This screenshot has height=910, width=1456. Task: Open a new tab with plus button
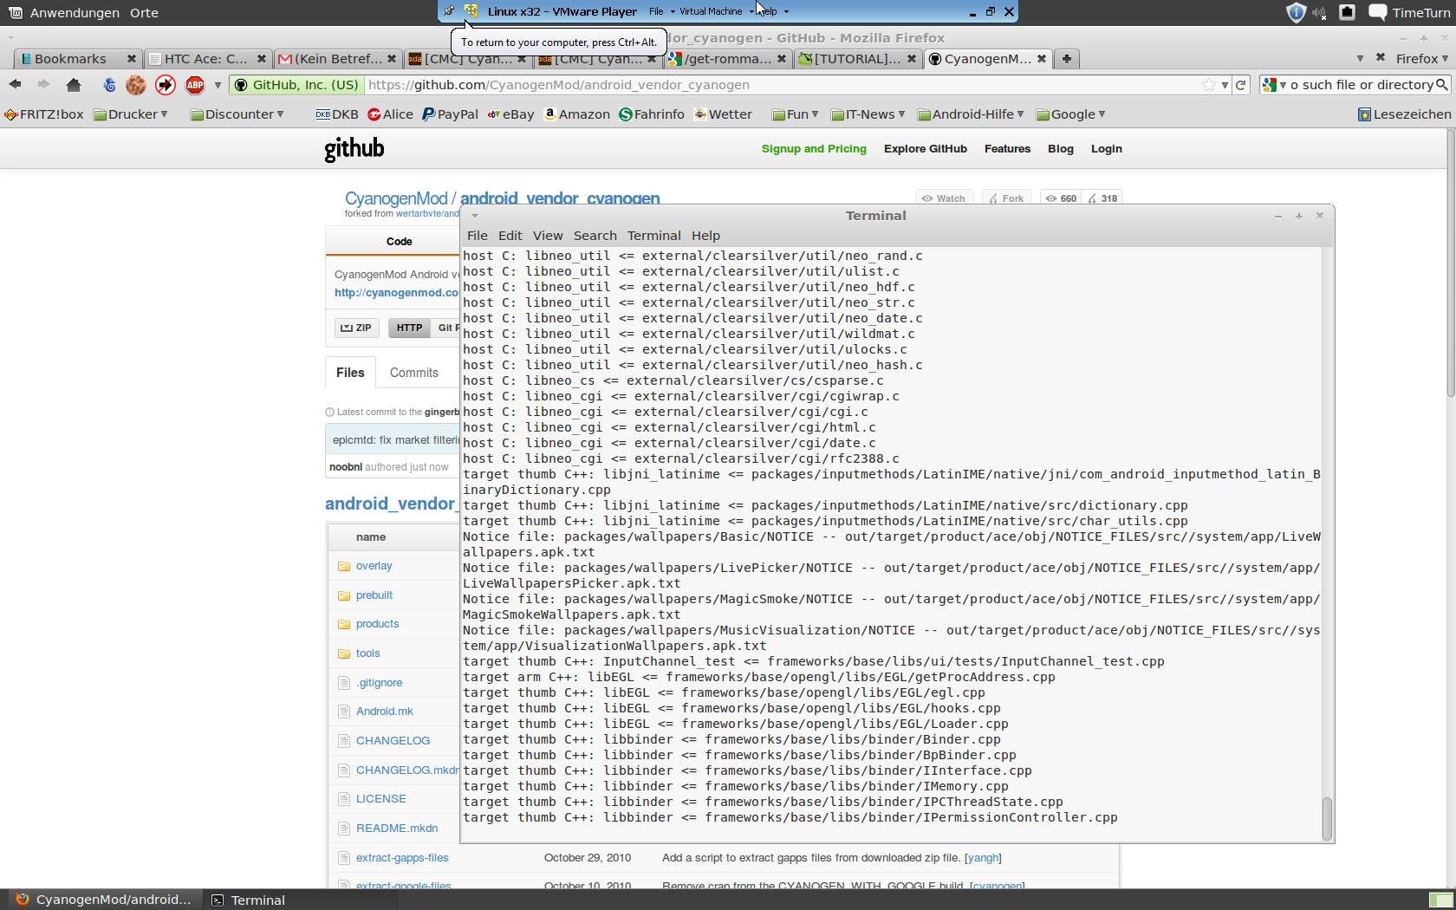point(1067,58)
